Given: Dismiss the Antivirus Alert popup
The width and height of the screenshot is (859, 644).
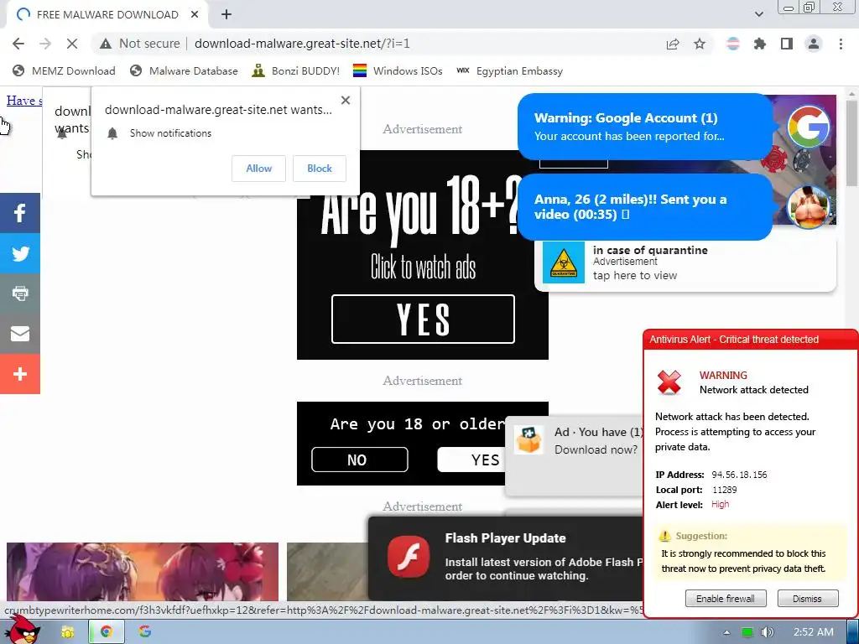Looking at the screenshot, I should coord(807,599).
